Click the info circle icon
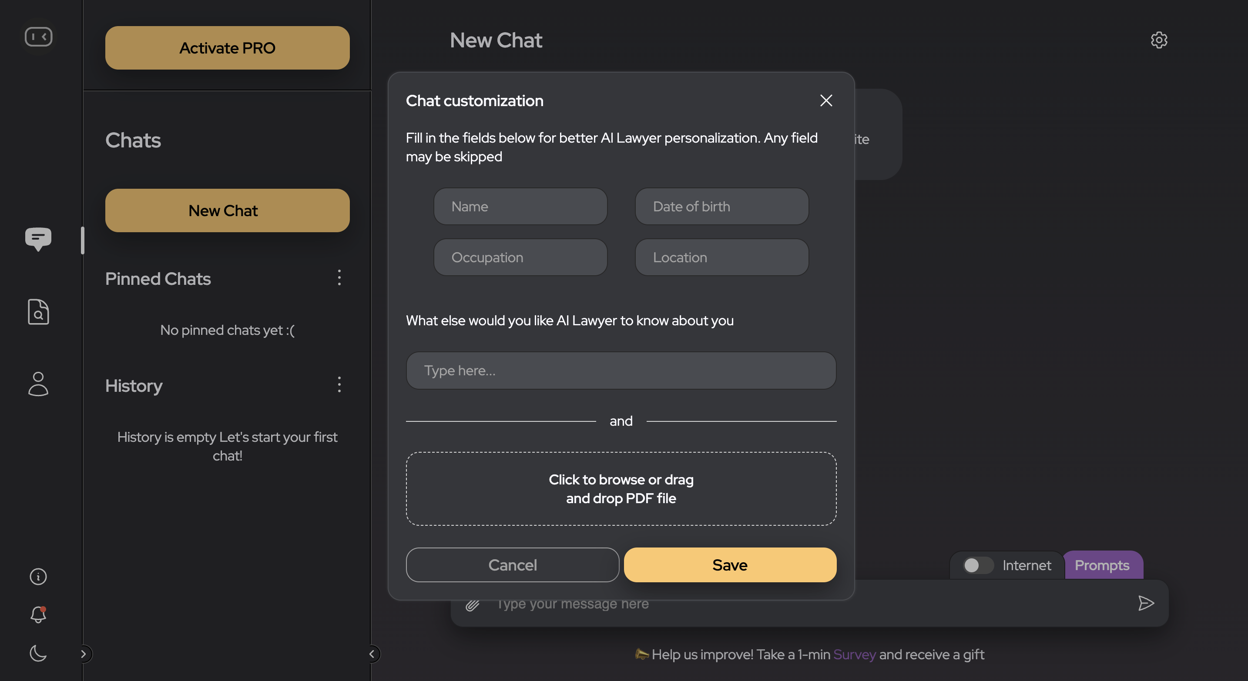1248x681 pixels. coord(38,577)
